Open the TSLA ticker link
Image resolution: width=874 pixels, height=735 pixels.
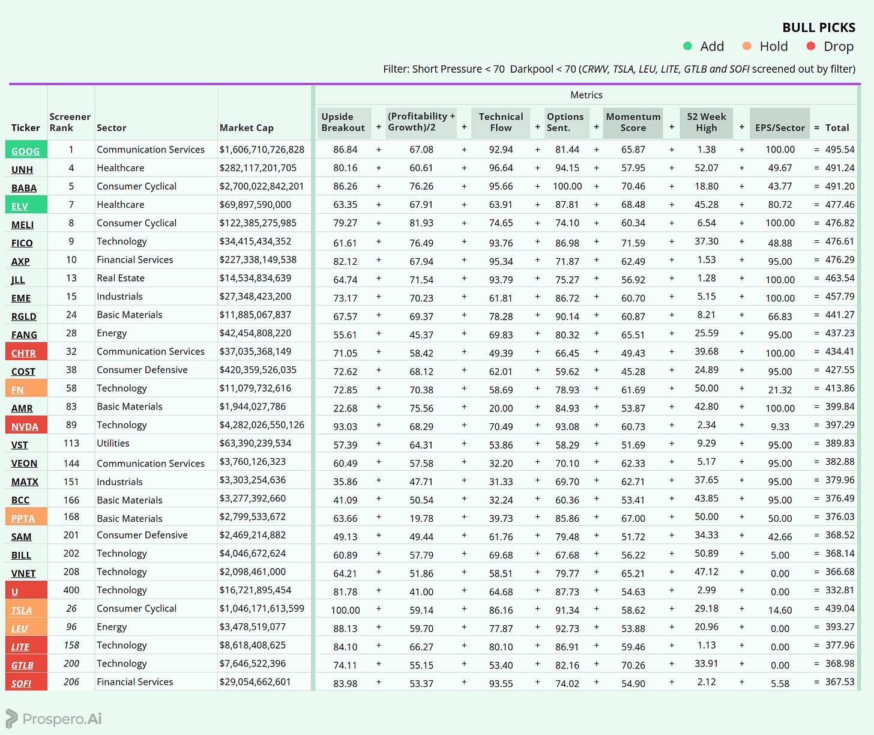click(22, 611)
